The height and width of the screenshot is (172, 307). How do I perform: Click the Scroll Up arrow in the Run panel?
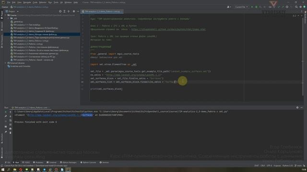pos(11,112)
